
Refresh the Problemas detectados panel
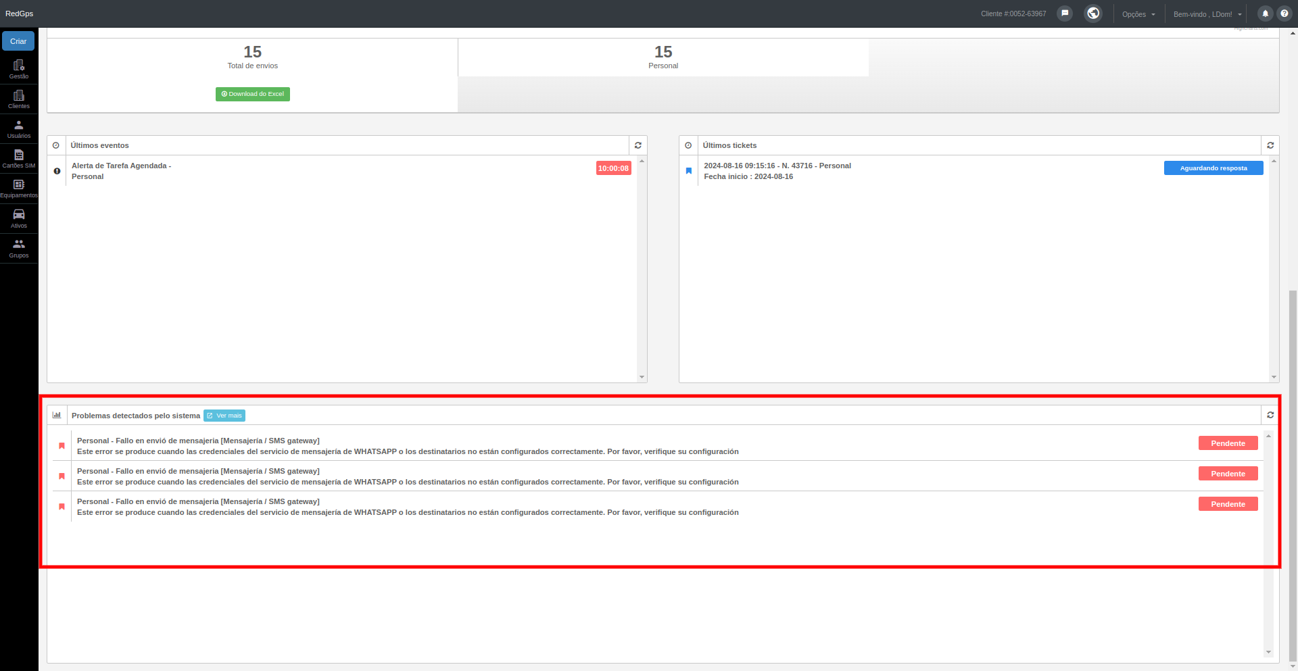[x=1270, y=415]
